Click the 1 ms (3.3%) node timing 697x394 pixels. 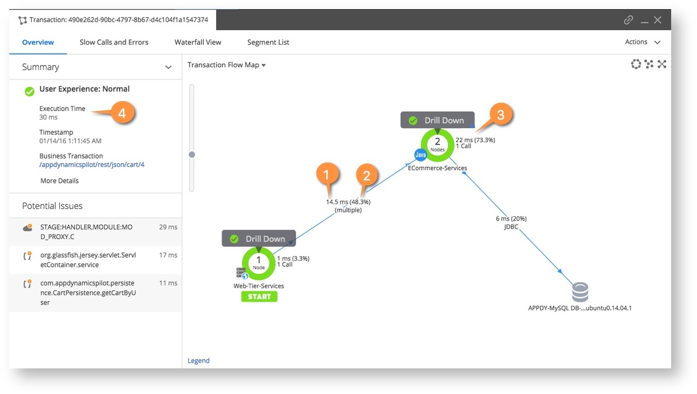tap(293, 258)
